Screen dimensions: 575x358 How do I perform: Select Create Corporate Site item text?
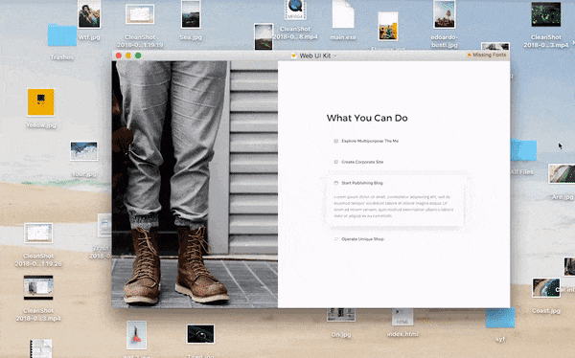tap(362, 162)
